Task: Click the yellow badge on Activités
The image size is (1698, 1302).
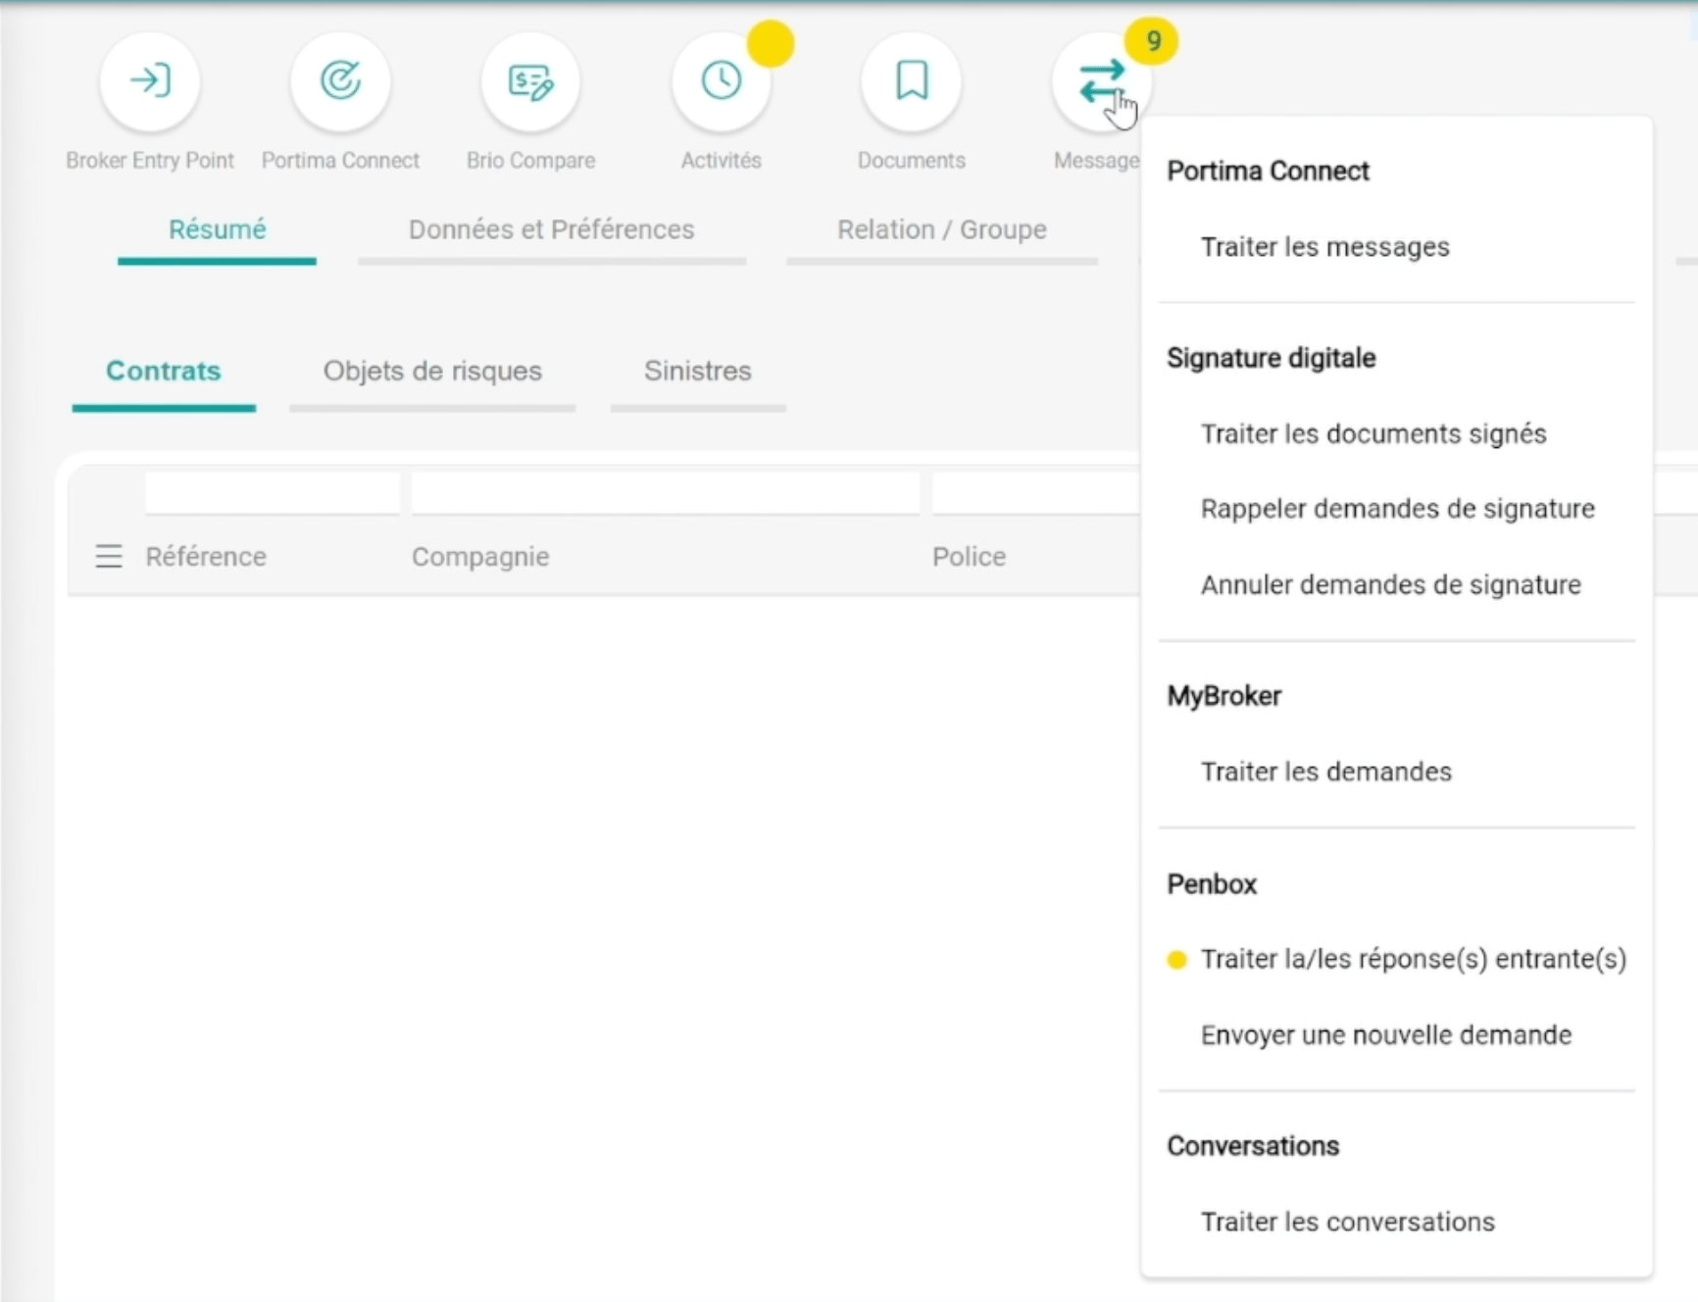Action: [771, 44]
